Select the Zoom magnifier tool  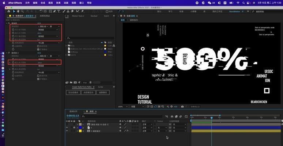[22, 11]
